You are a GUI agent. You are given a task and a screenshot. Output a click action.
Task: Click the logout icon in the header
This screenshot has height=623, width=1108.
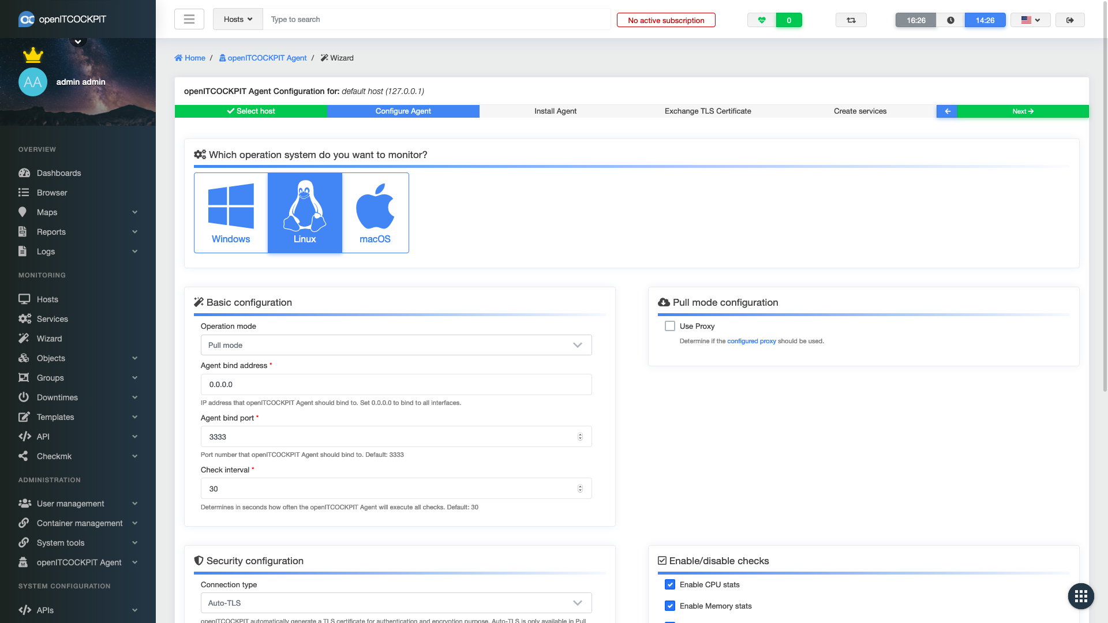pos(1070,19)
